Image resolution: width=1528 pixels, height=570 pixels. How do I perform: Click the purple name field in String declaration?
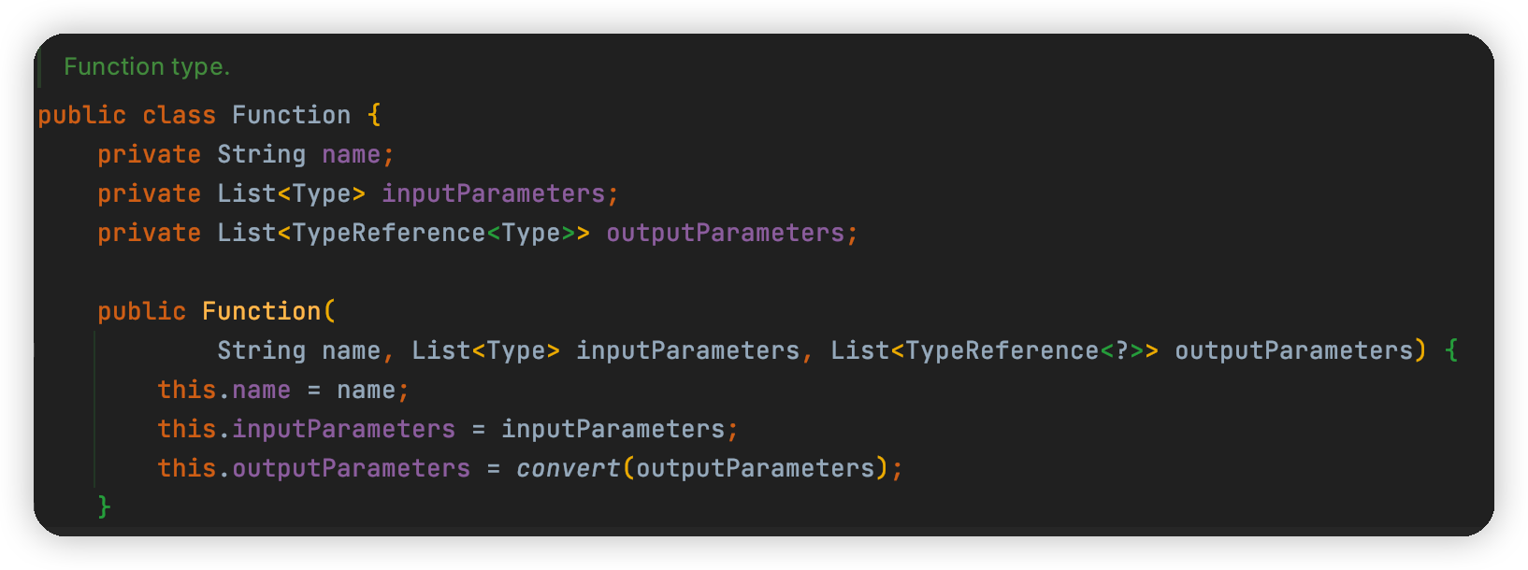[x=351, y=154]
